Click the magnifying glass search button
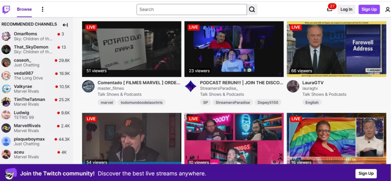The width and height of the screenshot is (391, 181). 252,10
